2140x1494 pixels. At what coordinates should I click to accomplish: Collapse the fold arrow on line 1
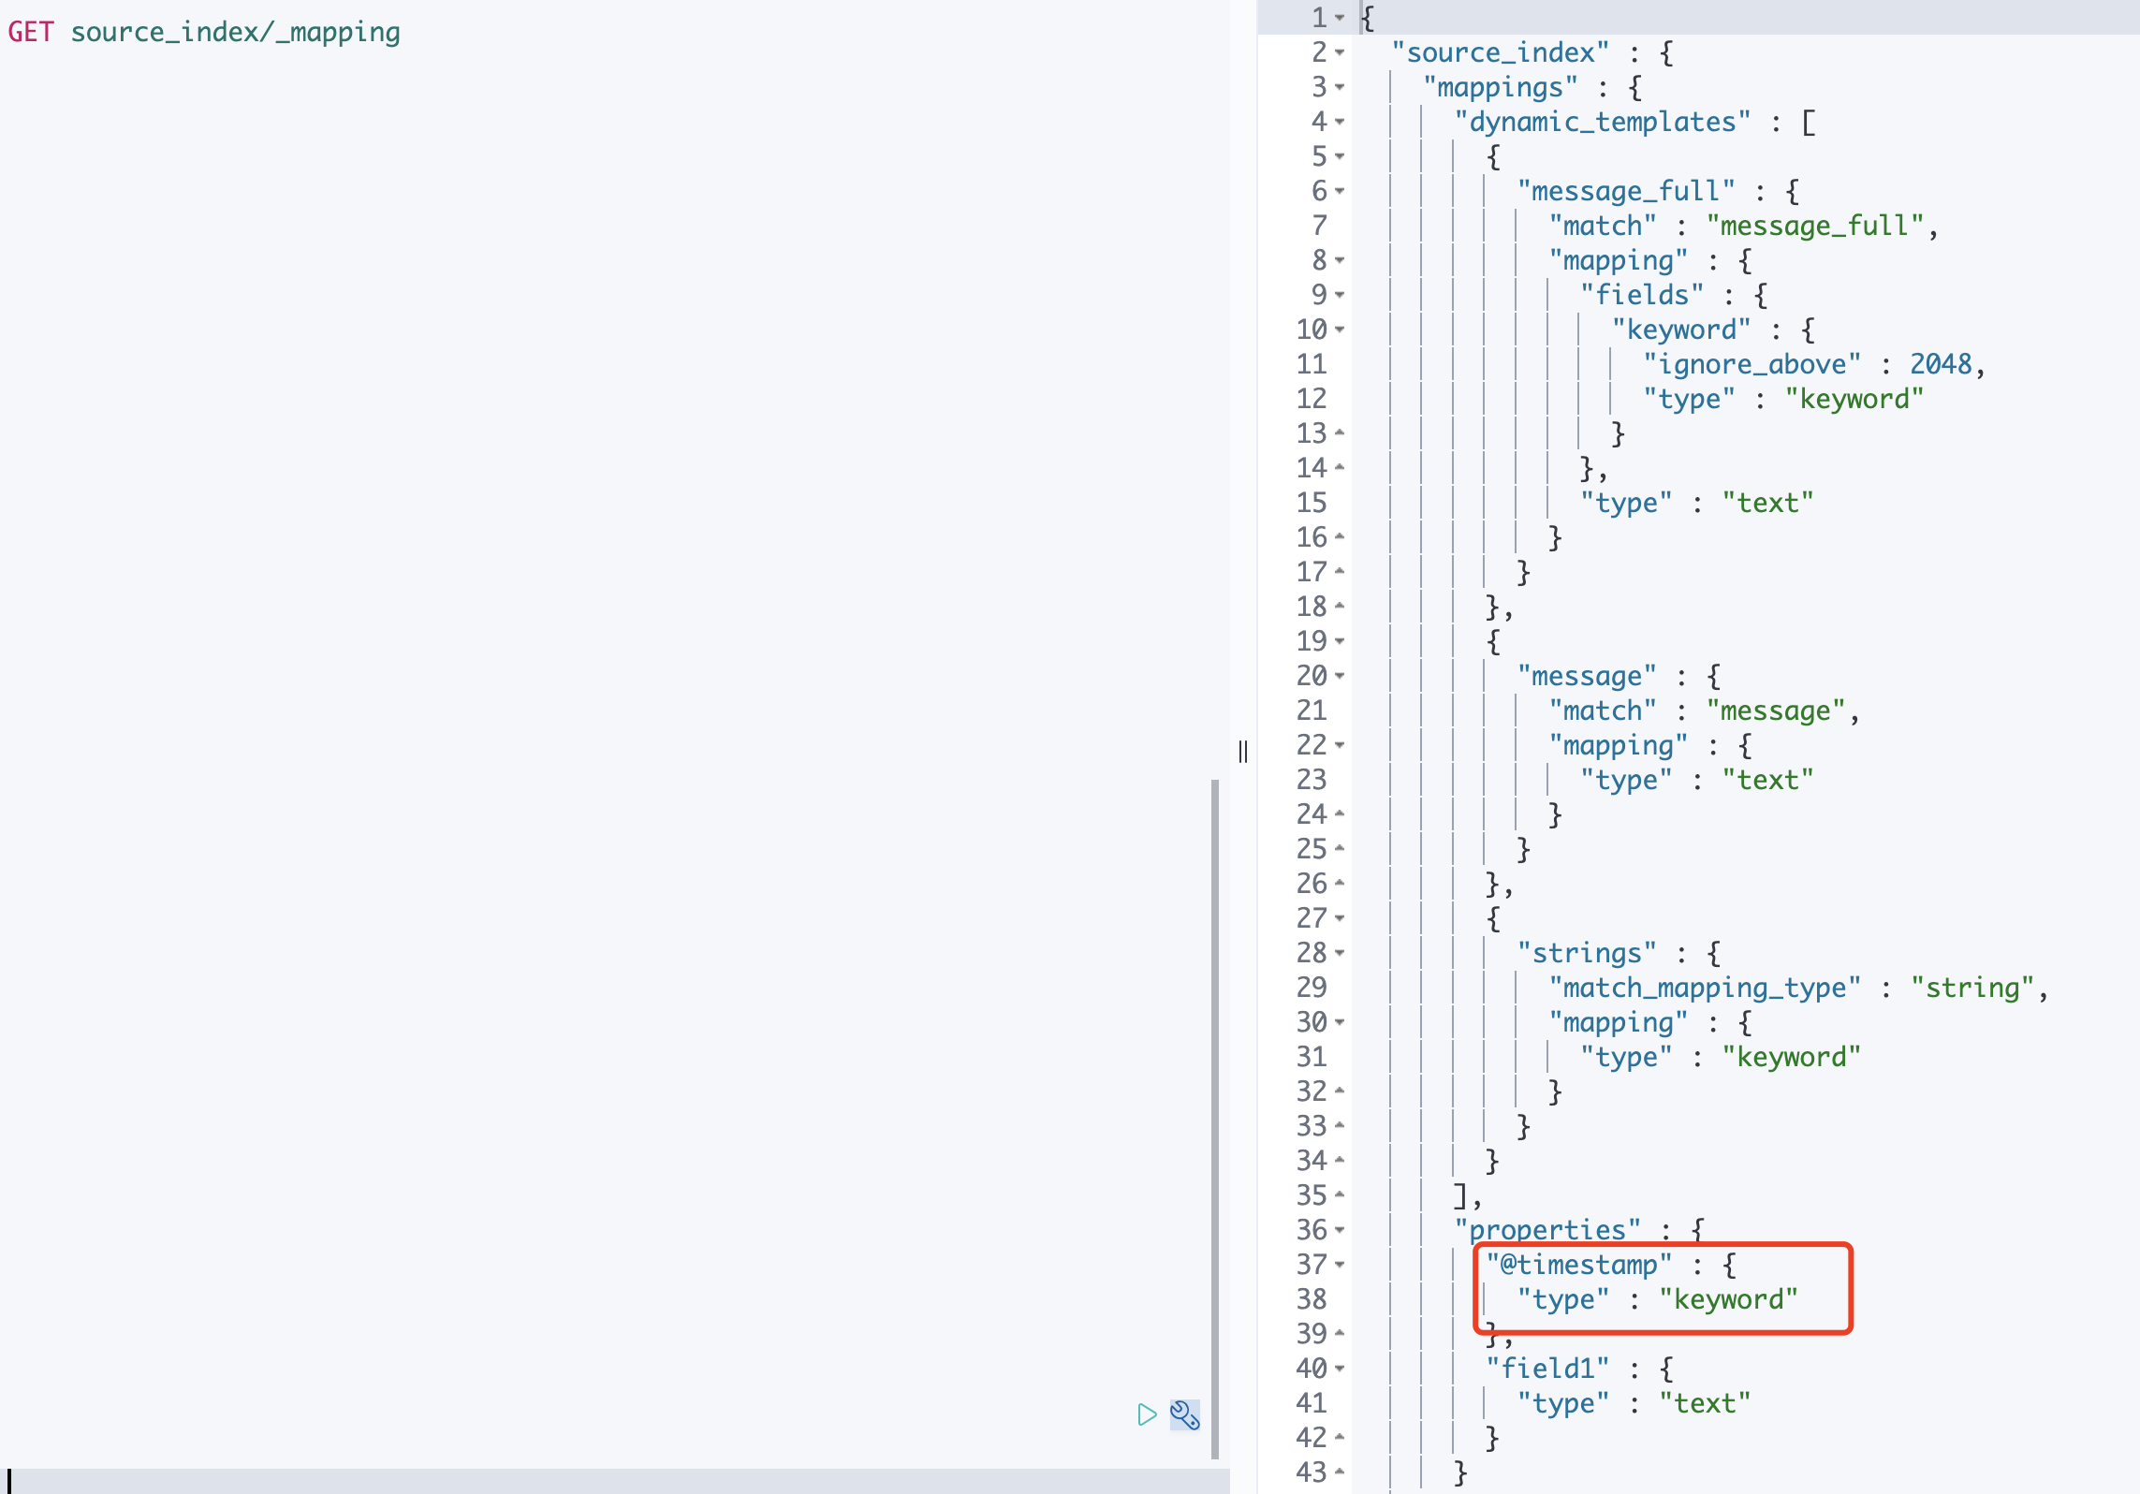[1340, 18]
